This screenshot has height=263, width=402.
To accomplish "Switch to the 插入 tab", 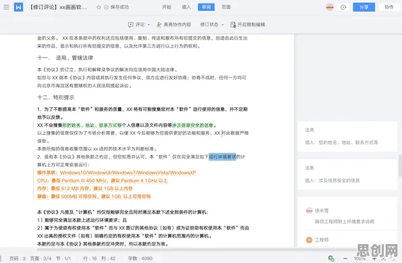I will click(x=186, y=7).
